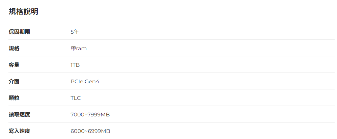Select the 寫入速度 label
Viewport: 337px width, 139px height.
(19, 131)
